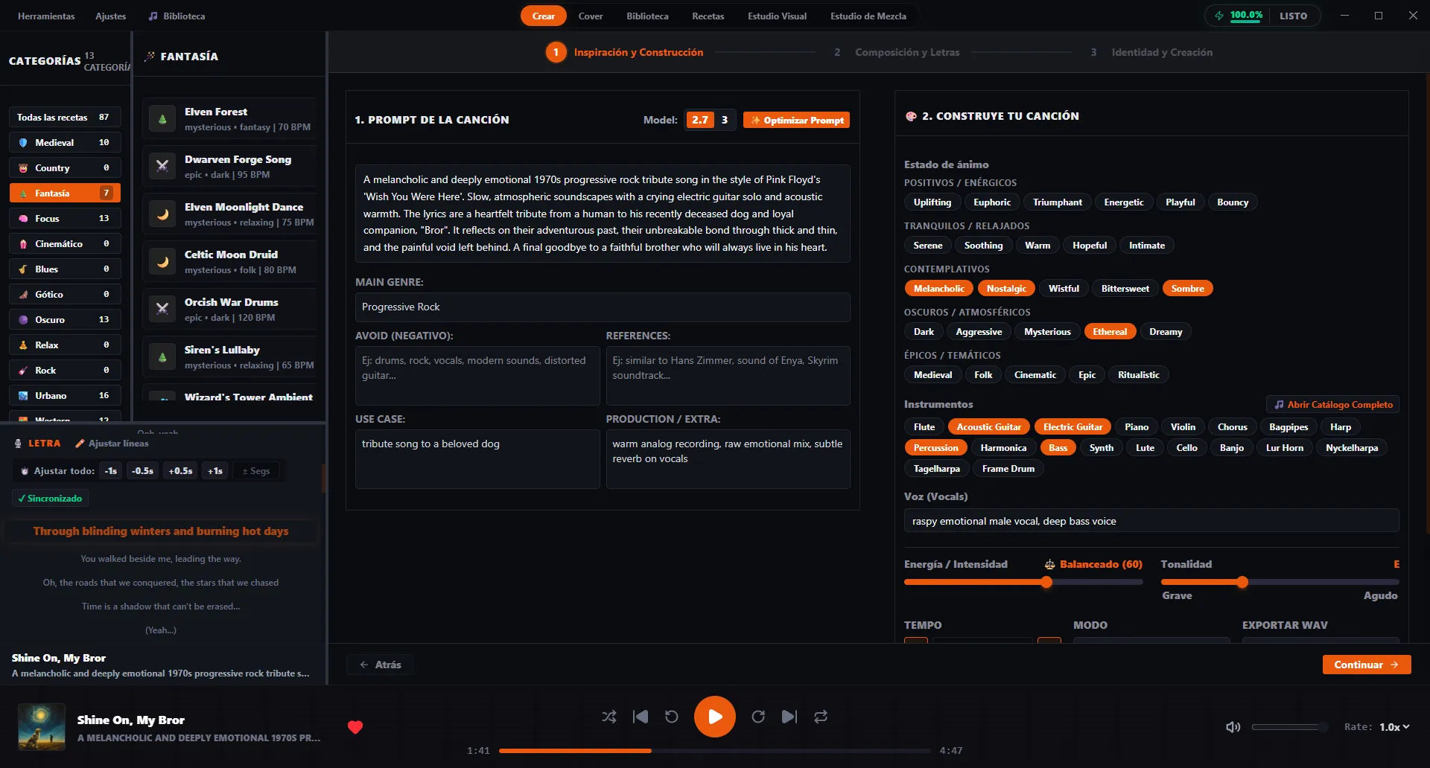Mute audio with speaker icon
This screenshot has height=768, width=1430.
1233,727
